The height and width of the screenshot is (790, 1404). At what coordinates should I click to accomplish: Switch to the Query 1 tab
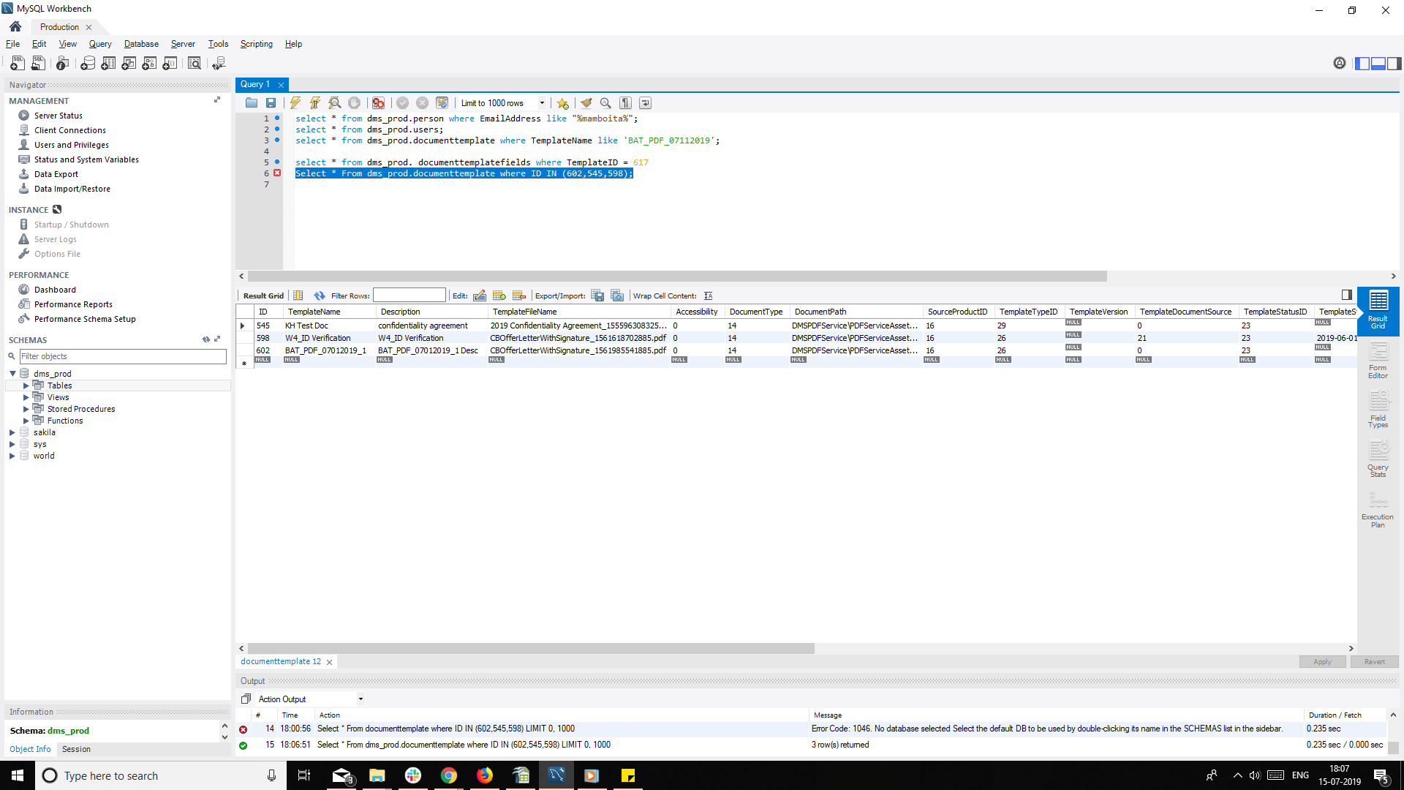255,84
